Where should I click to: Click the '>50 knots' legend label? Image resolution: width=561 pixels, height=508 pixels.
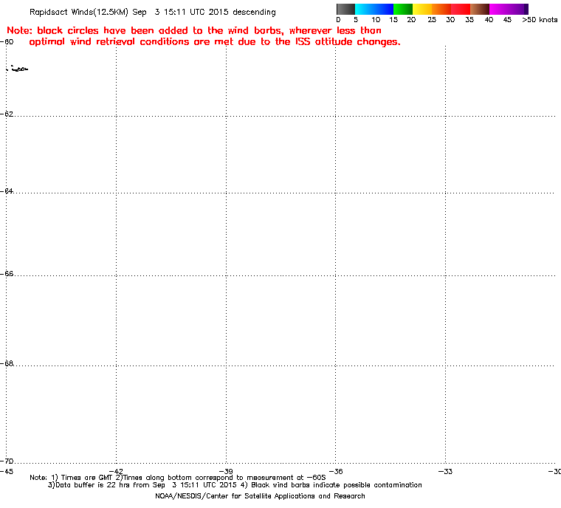click(540, 20)
